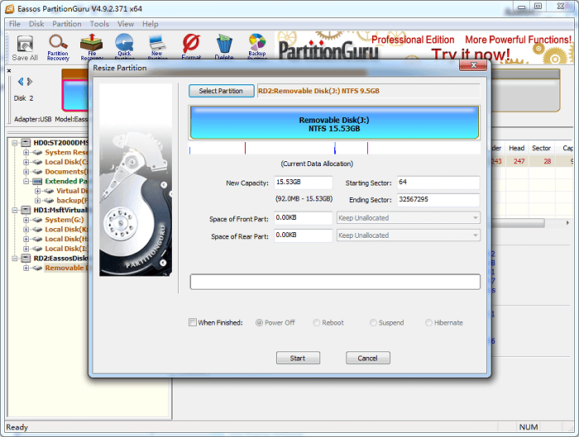This screenshot has height=437, width=579.
Task: Click the Ending Sector input field
Action: (x=438, y=200)
